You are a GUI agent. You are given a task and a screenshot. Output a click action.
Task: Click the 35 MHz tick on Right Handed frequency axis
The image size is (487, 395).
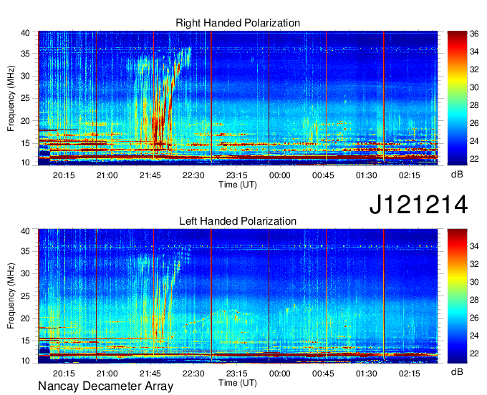point(25,54)
